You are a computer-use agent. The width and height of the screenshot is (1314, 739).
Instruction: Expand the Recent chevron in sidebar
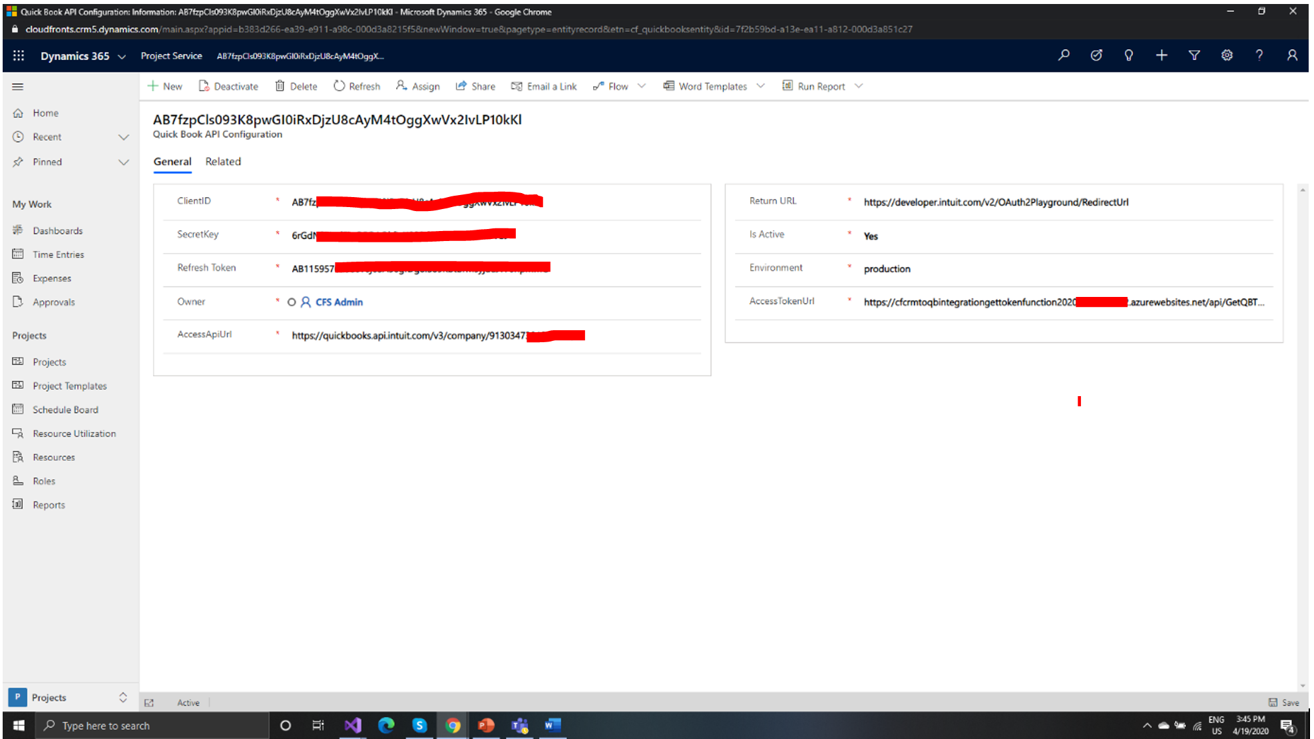124,137
